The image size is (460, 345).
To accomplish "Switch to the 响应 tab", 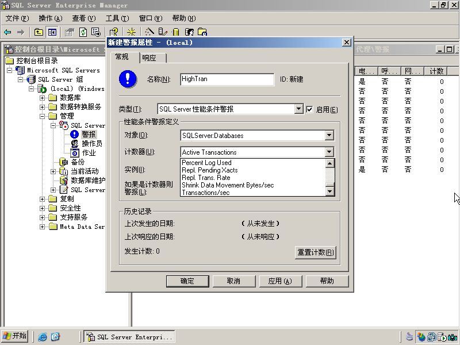I will [x=152, y=58].
